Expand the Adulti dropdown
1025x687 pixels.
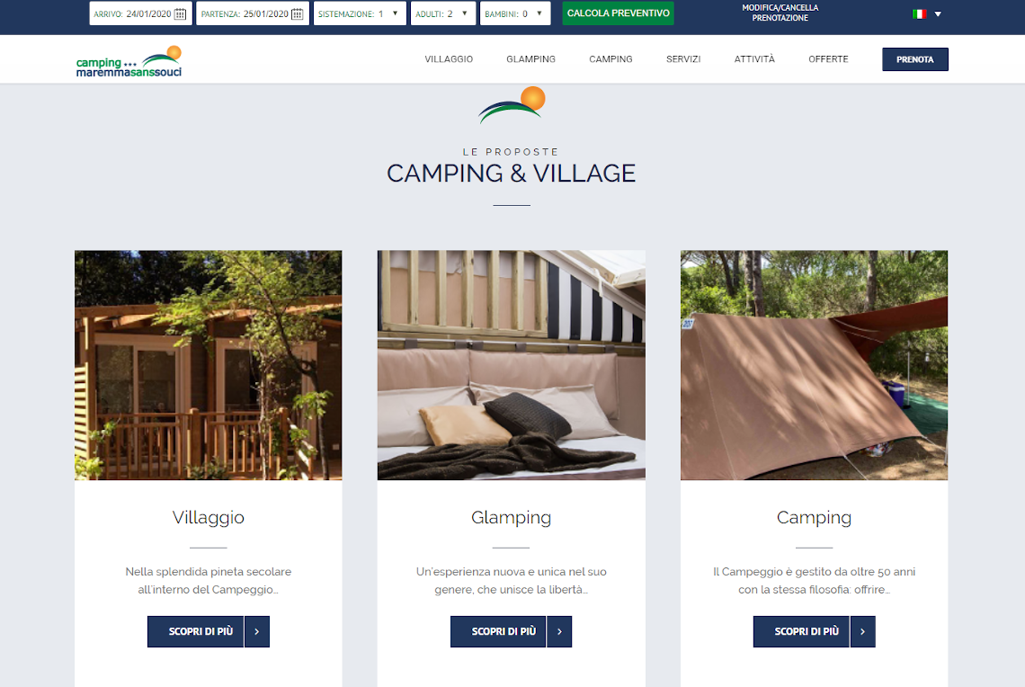pos(443,13)
